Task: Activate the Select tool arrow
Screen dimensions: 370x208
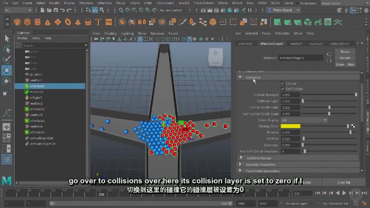Action: [x=7, y=39]
